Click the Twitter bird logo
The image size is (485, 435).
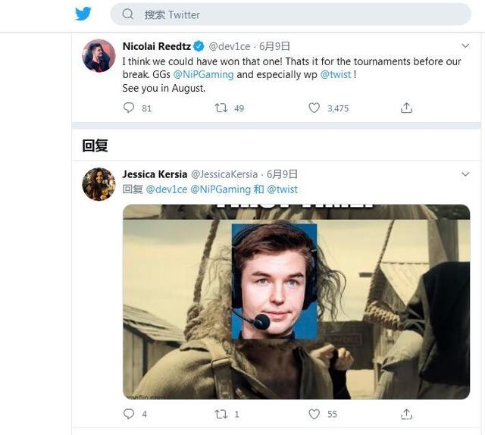(x=83, y=14)
